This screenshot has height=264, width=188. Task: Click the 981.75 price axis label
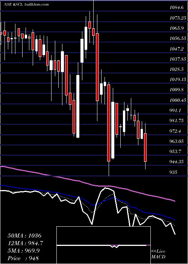[x=177, y=121]
